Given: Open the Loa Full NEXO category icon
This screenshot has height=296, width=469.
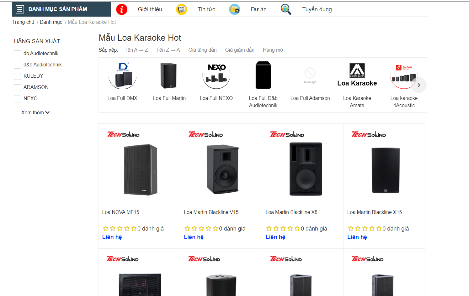Looking at the screenshot, I should pos(216,75).
